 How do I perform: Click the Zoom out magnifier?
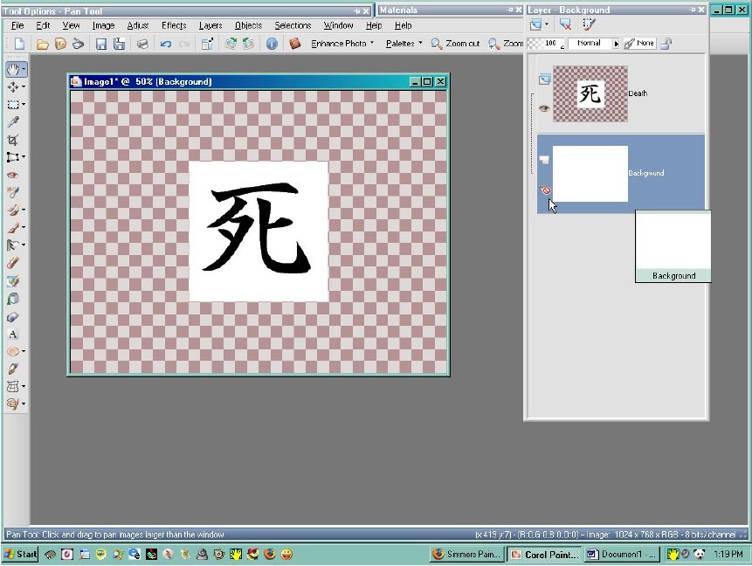436,44
